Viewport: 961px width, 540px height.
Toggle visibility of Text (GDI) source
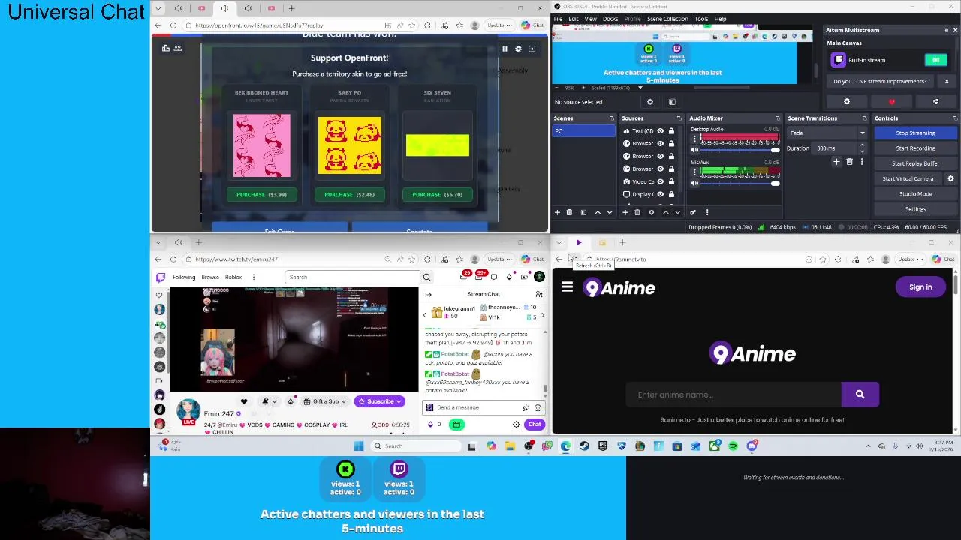(x=661, y=131)
